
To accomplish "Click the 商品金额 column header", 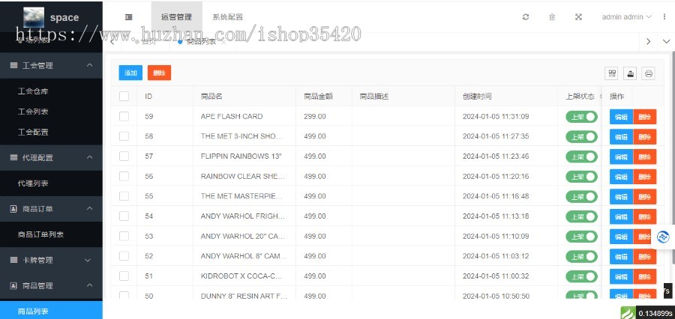I will 318,97.
